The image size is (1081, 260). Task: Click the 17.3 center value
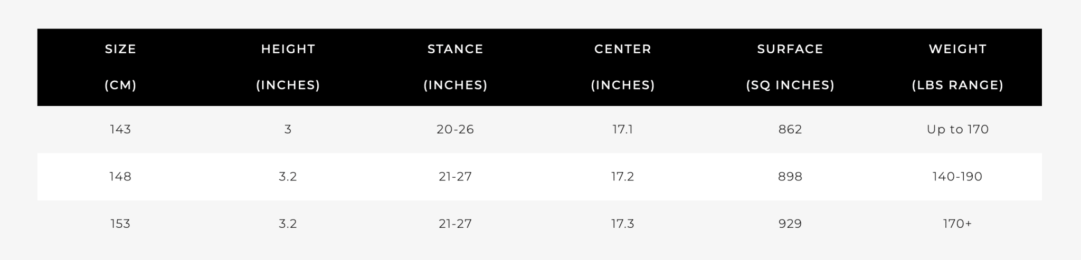(x=623, y=224)
